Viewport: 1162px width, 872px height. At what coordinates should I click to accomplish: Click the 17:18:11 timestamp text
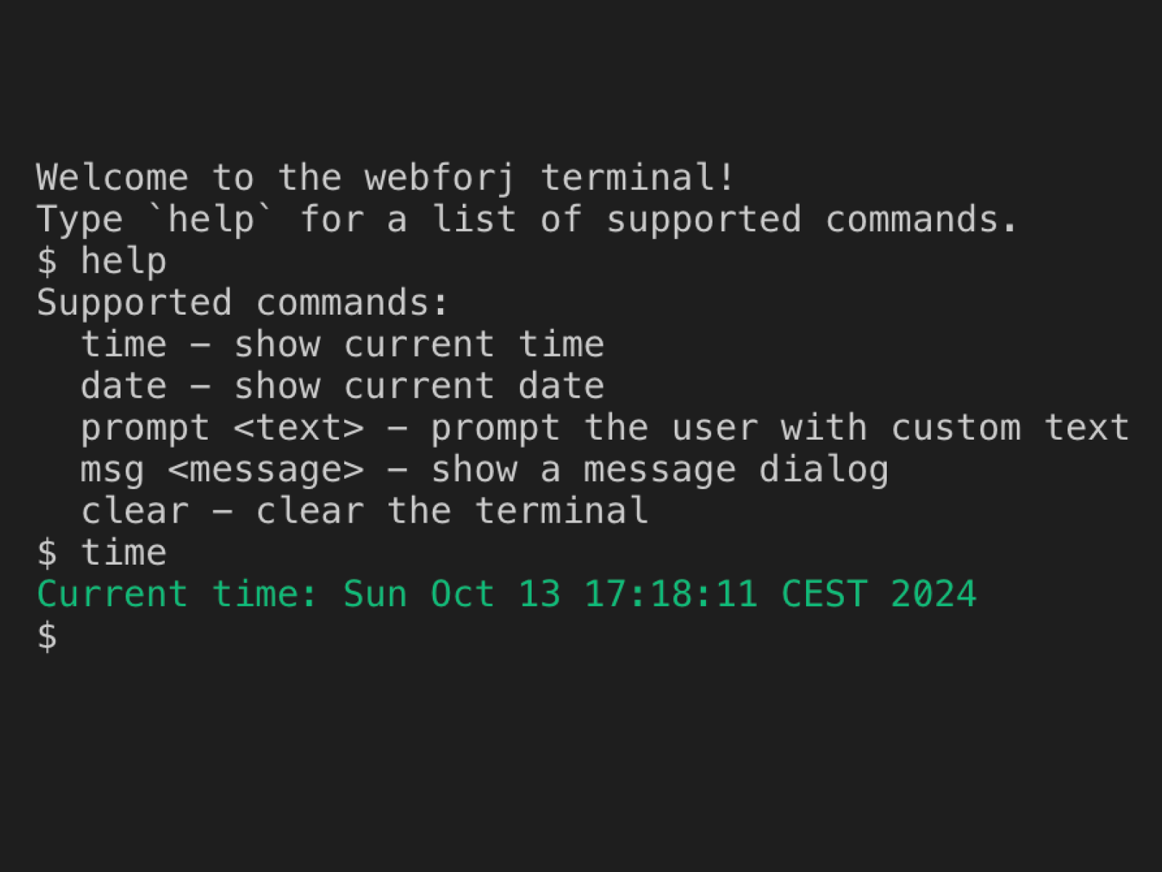click(671, 594)
